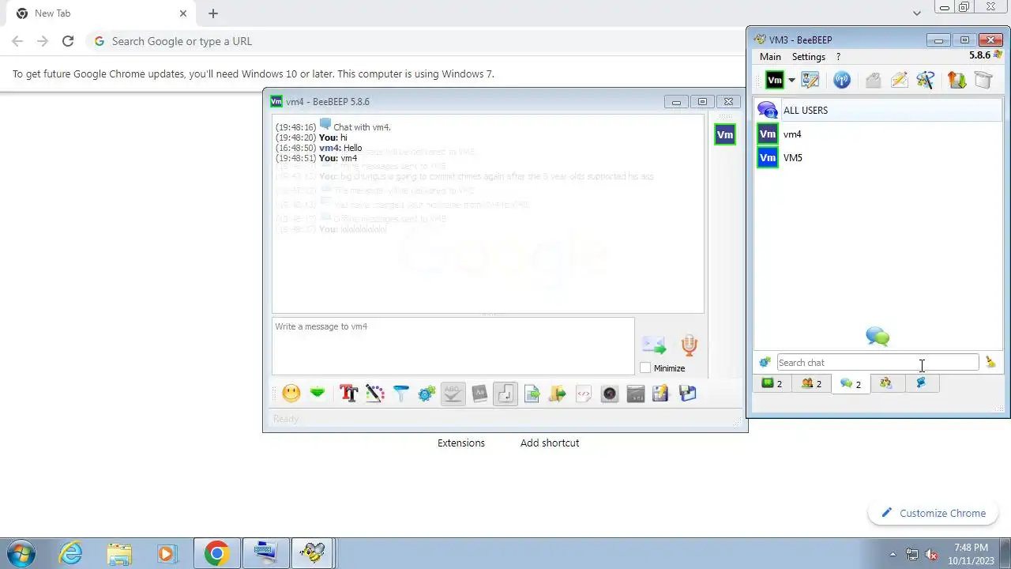The image size is (1011, 569).
Task: Click the greyed-out envelope toolbar icon
Action: pos(873,80)
